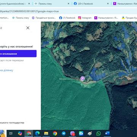Open the teal cloud app on taskbar
Viewport: 137px width, 137px height.
pos(81,133)
